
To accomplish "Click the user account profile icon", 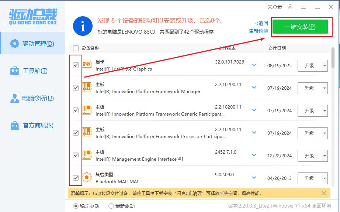I will (x=290, y=7).
